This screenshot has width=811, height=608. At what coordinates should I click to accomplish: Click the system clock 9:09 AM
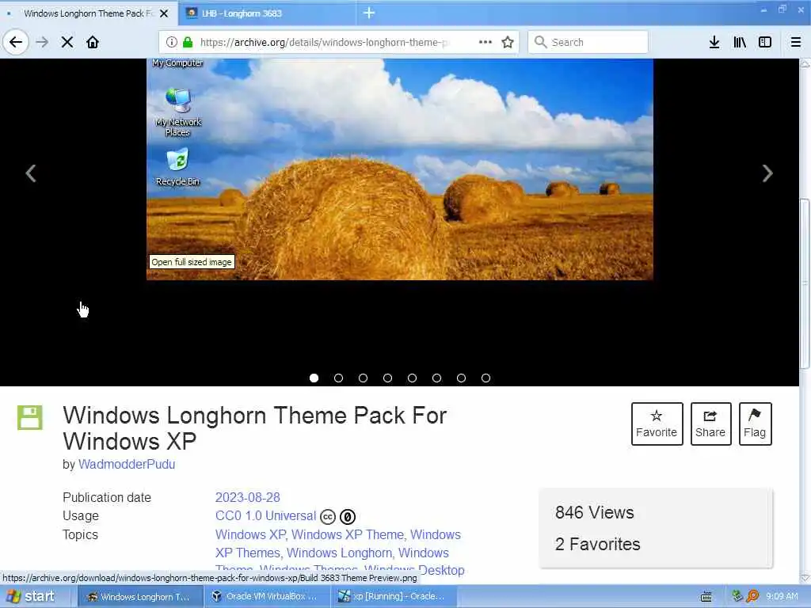point(782,597)
